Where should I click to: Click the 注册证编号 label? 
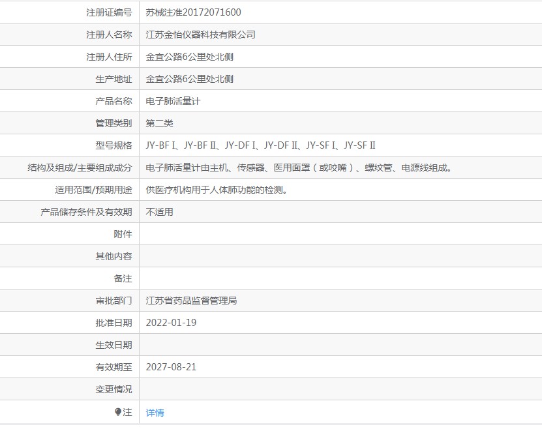109,12
